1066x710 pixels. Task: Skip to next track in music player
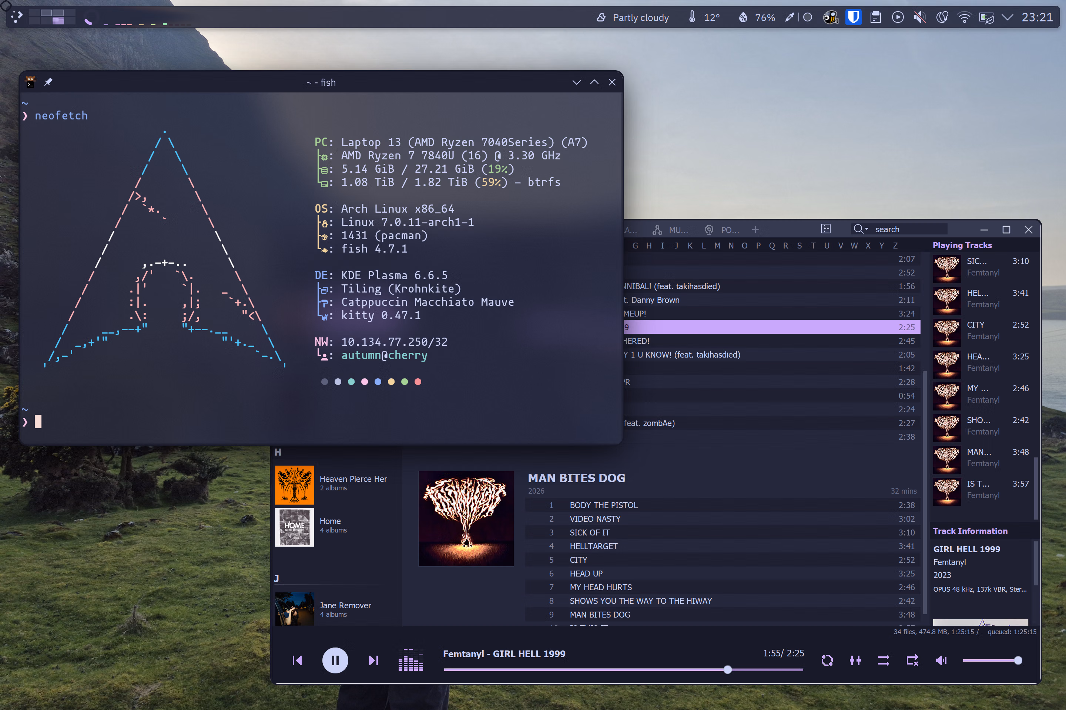373,661
